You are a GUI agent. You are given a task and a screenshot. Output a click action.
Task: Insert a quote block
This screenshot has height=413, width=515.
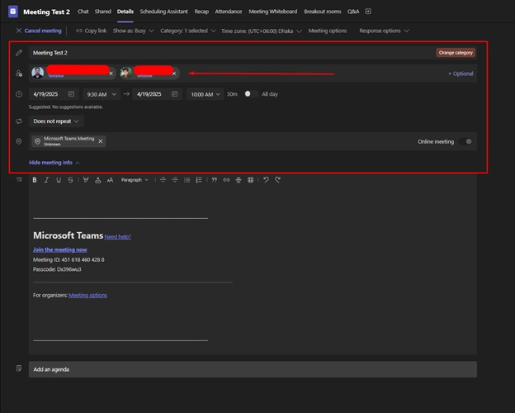pos(215,180)
